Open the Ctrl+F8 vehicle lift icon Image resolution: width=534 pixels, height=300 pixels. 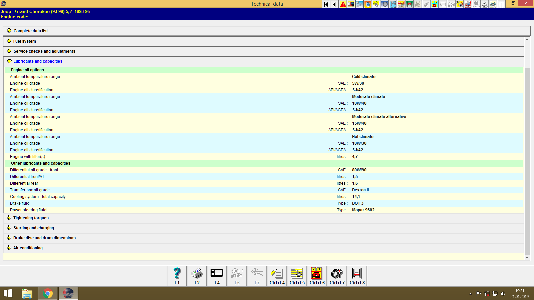click(356, 273)
